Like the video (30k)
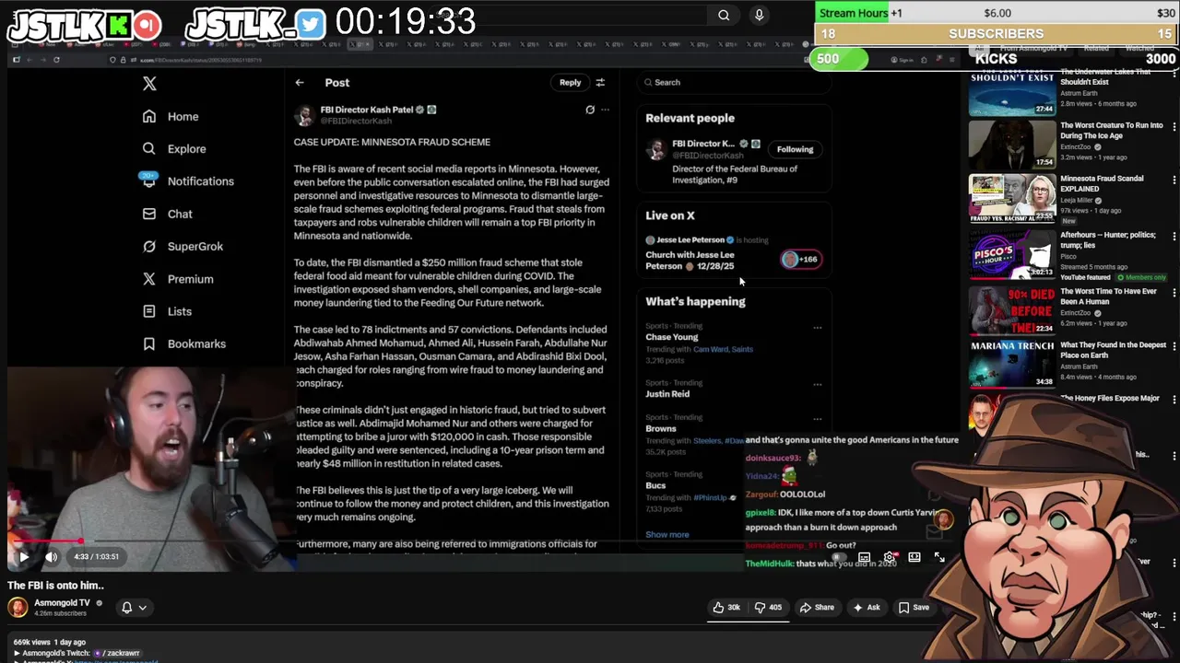This screenshot has height=663, width=1180. click(727, 608)
